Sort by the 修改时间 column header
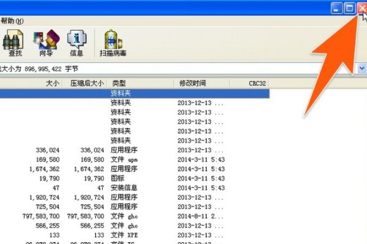367x244 pixels. click(202, 84)
